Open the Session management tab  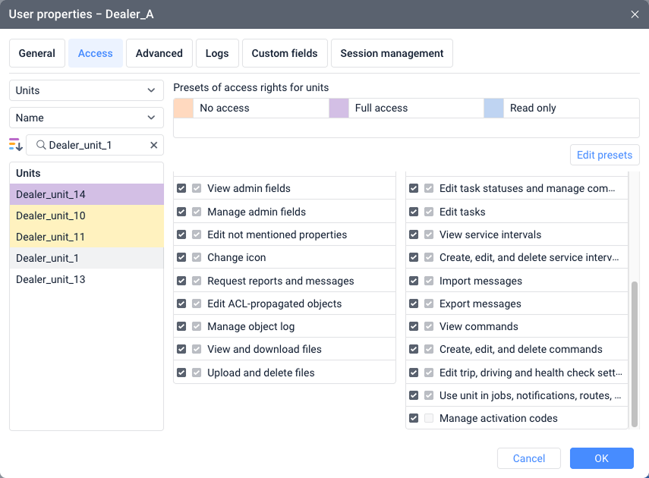(392, 53)
